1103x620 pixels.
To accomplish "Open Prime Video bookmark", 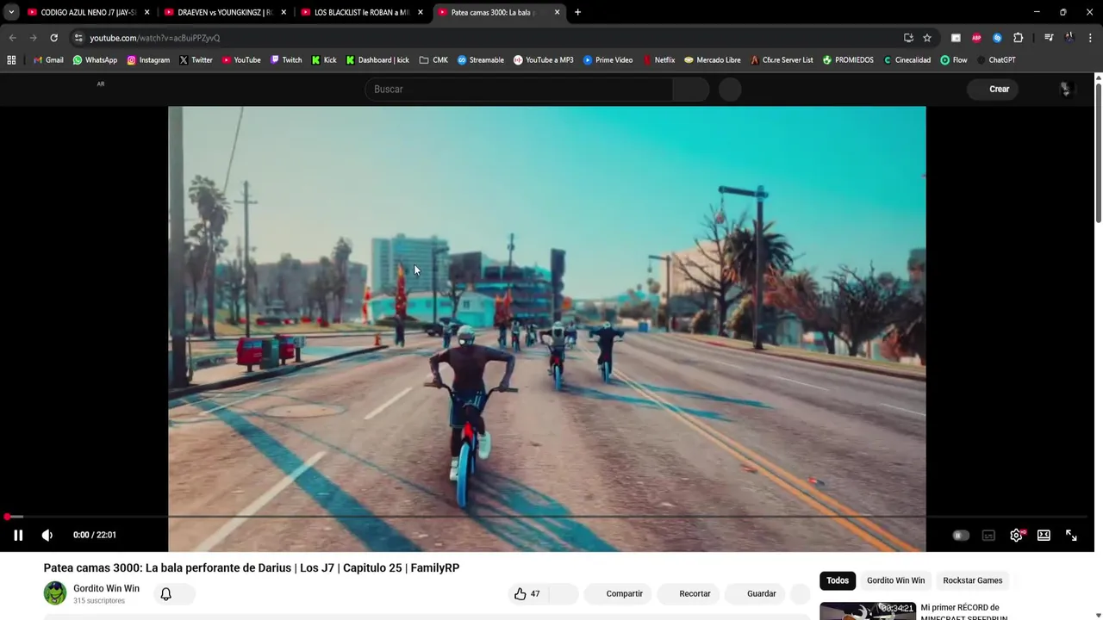I will pyautogui.click(x=608, y=60).
